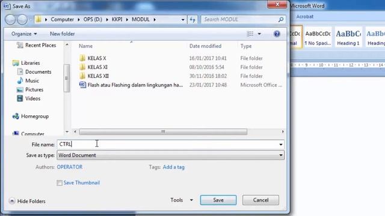The width and height of the screenshot is (385, 216).
Task: Click the 16/01/2017 10:41 date cell
Action: pyautogui.click(x=208, y=58)
